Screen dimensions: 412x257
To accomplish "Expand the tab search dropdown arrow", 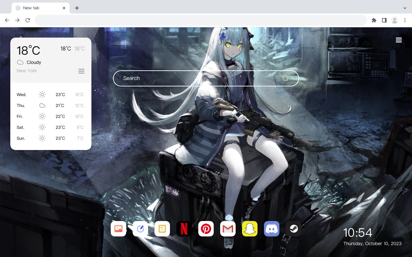I will [405, 8].
